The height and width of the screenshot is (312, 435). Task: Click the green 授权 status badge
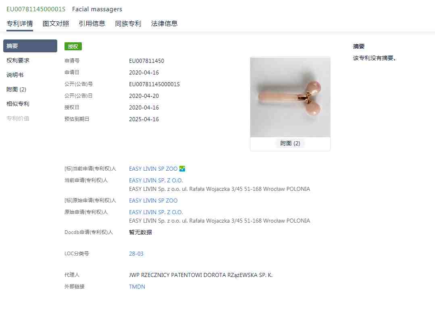tap(73, 46)
